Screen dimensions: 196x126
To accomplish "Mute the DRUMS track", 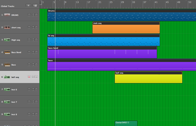I will (x=33, y=15).
